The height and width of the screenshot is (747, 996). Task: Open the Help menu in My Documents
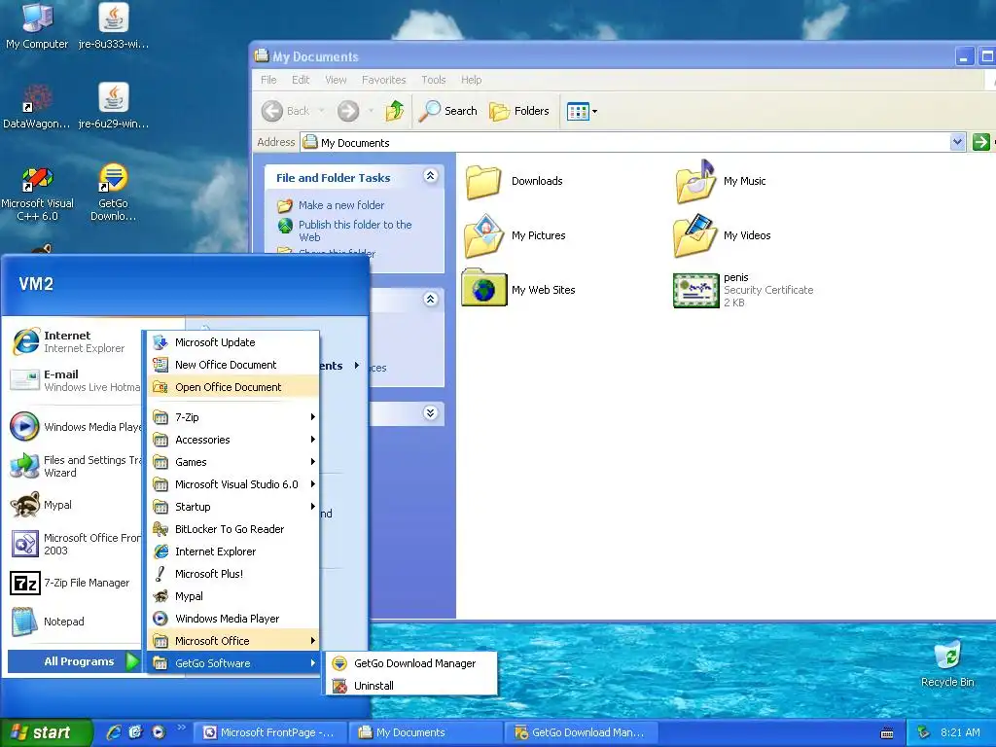pyautogui.click(x=472, y=80)
